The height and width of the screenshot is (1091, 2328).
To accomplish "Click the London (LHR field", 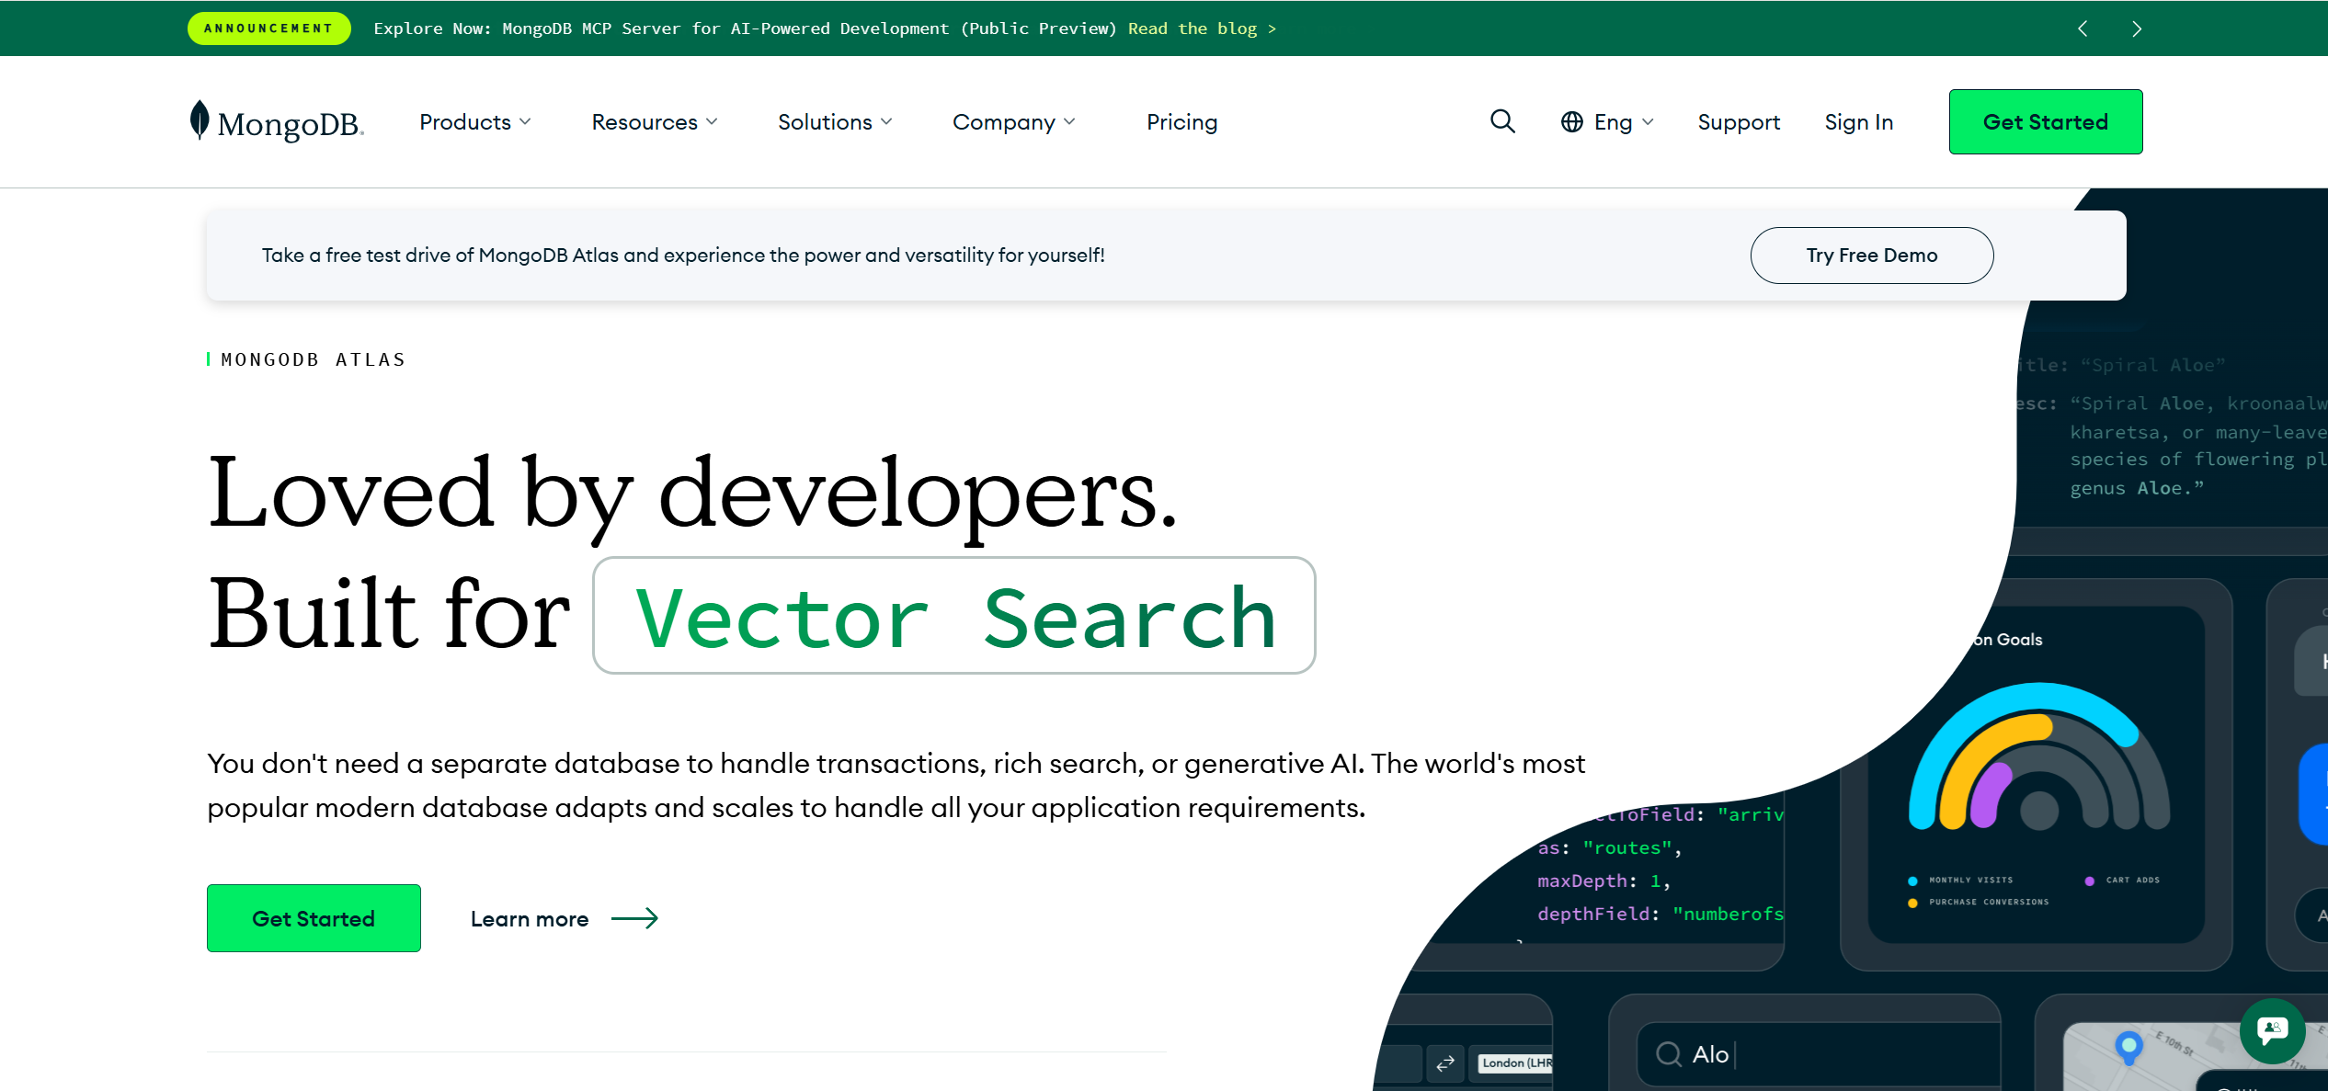I will pos(1515,1063).
